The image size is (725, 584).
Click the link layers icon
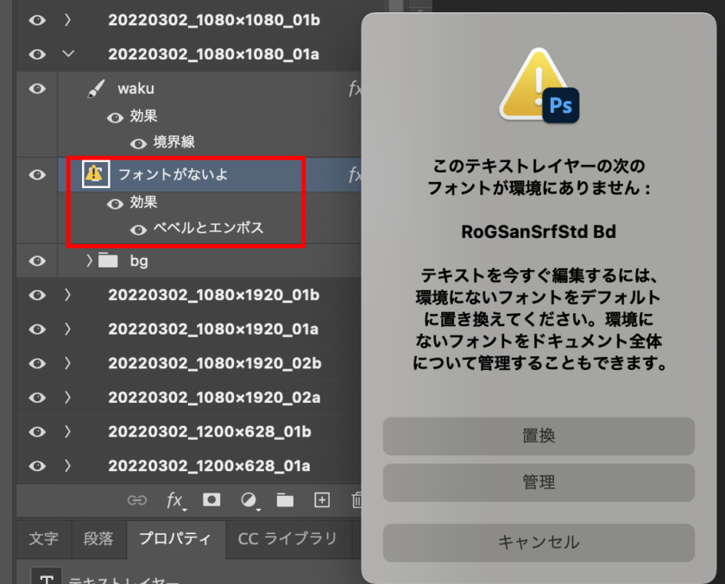click(x=137, y=499)
